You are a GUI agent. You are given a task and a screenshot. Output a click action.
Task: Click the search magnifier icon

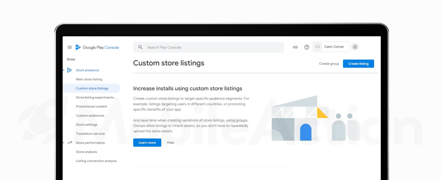click(140, 47)
